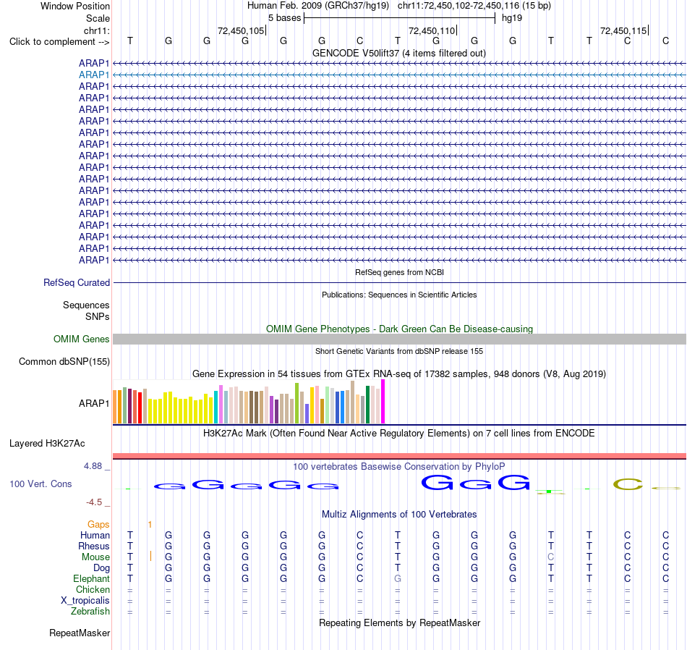Viewport: 687px width, 650px height.
Task: Click the 'Click to complement -->' label
Action: coord(59,42)
